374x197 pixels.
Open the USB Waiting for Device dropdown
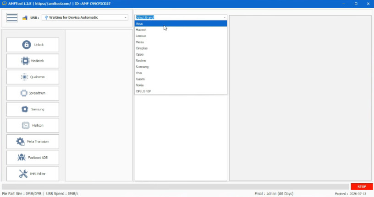coord(85,17)
